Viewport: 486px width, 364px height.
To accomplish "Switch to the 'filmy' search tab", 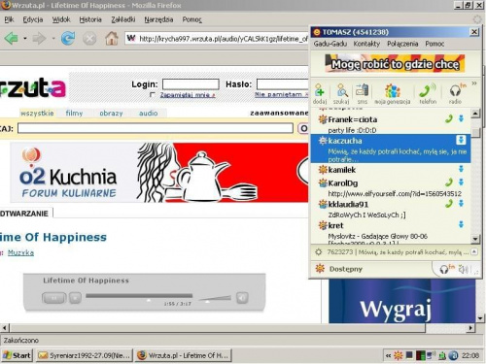I will click(74, 114).
